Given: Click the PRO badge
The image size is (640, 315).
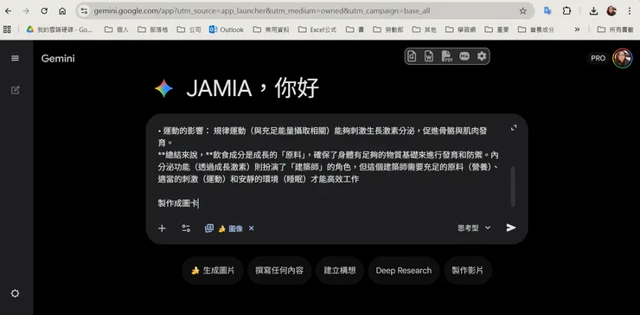Looking at the screenshot, I should point(598,59).
